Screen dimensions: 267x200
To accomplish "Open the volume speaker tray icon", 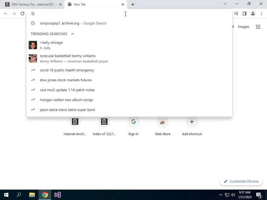I will pos(233,195).
